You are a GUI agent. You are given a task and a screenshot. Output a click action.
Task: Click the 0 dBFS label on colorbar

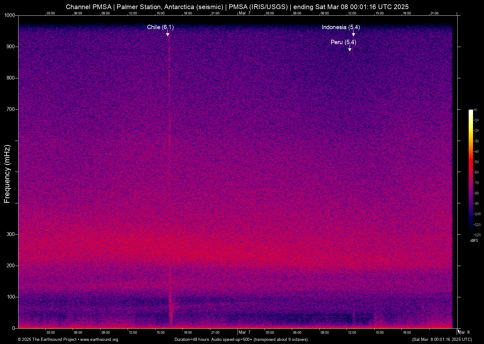(476, 110)
